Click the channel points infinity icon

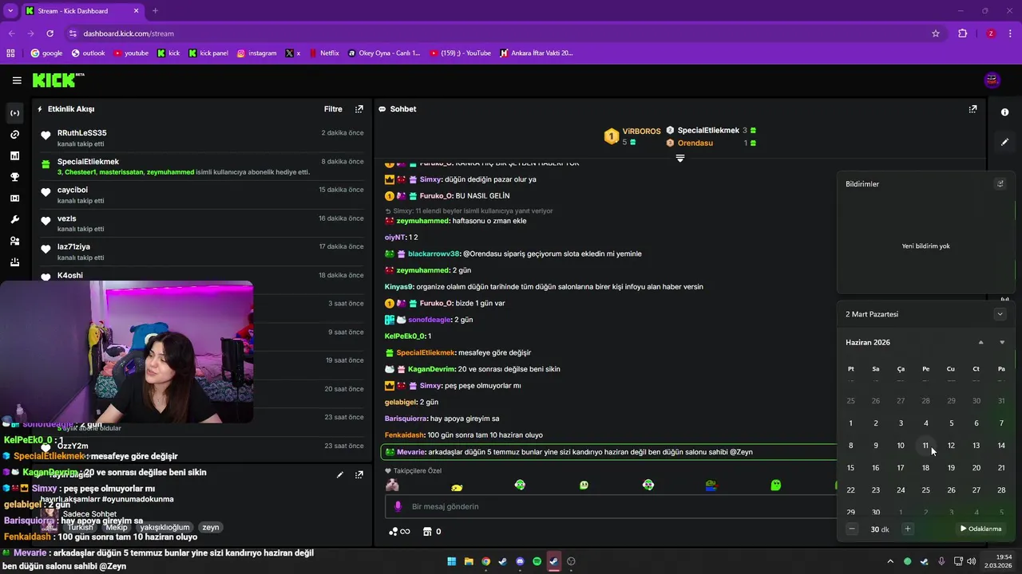399,532
